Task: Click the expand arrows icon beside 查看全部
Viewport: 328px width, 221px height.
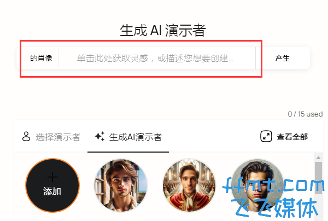Action: coord(266,136)
